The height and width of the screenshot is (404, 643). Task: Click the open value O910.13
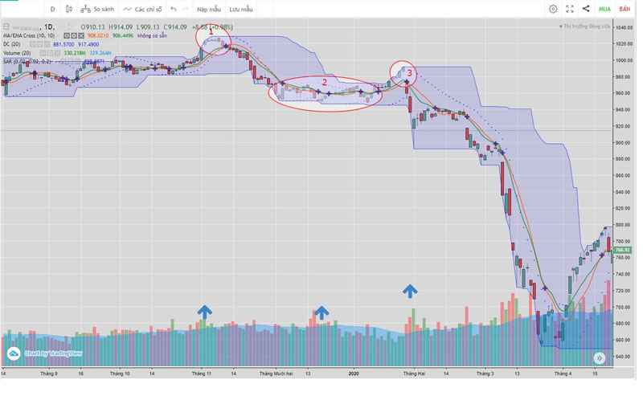92,27
